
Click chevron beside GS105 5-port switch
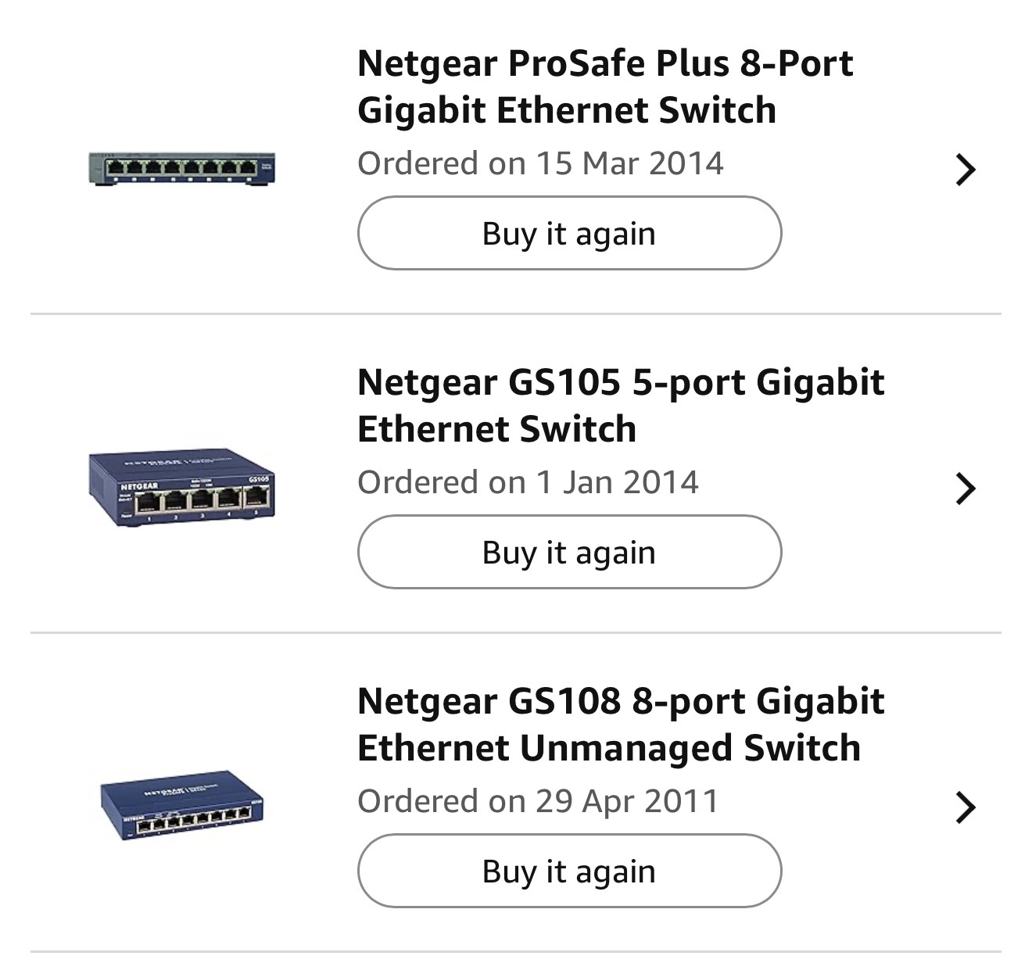pos(966,489)
